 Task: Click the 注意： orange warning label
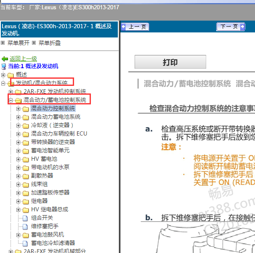pyautogui.click(x=171, y=147)
